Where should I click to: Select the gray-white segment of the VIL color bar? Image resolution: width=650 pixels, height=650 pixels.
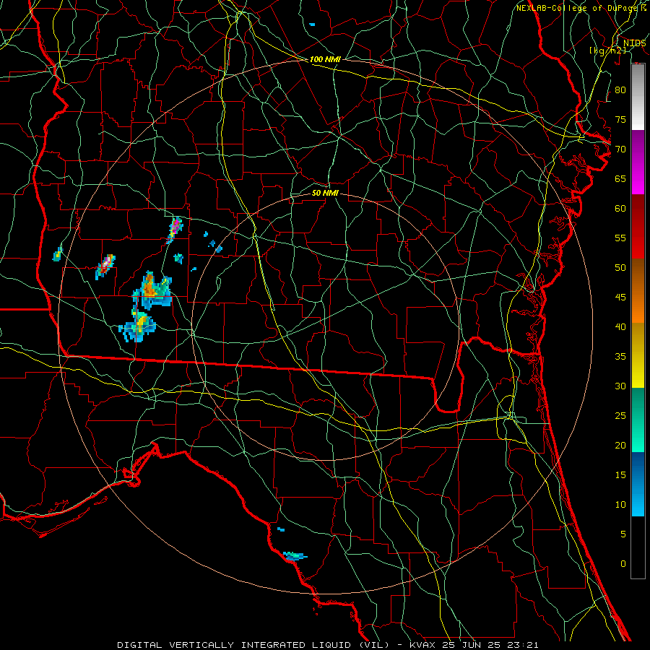[x=638, y=97]
